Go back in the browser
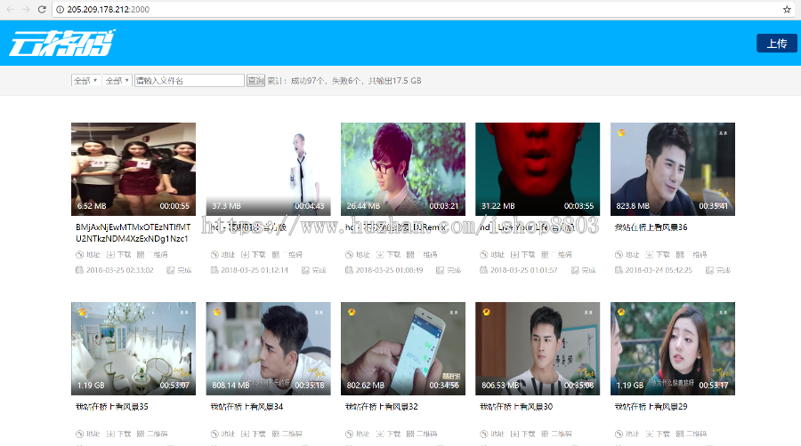 tap(10, 9)
